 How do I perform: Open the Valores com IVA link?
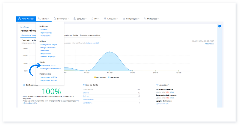coord(93,43)
